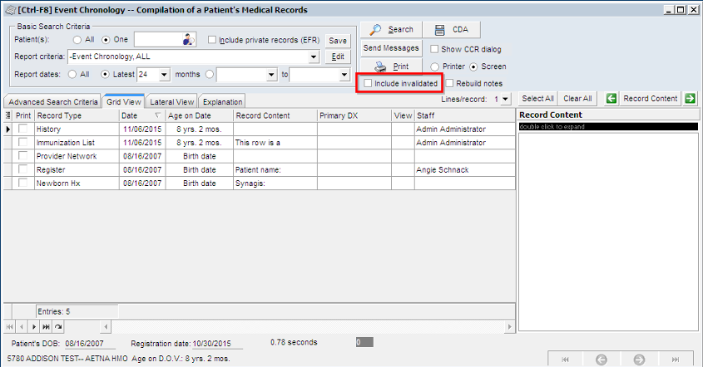Click the horizontal scrollbar left arrow

(106, 326)
